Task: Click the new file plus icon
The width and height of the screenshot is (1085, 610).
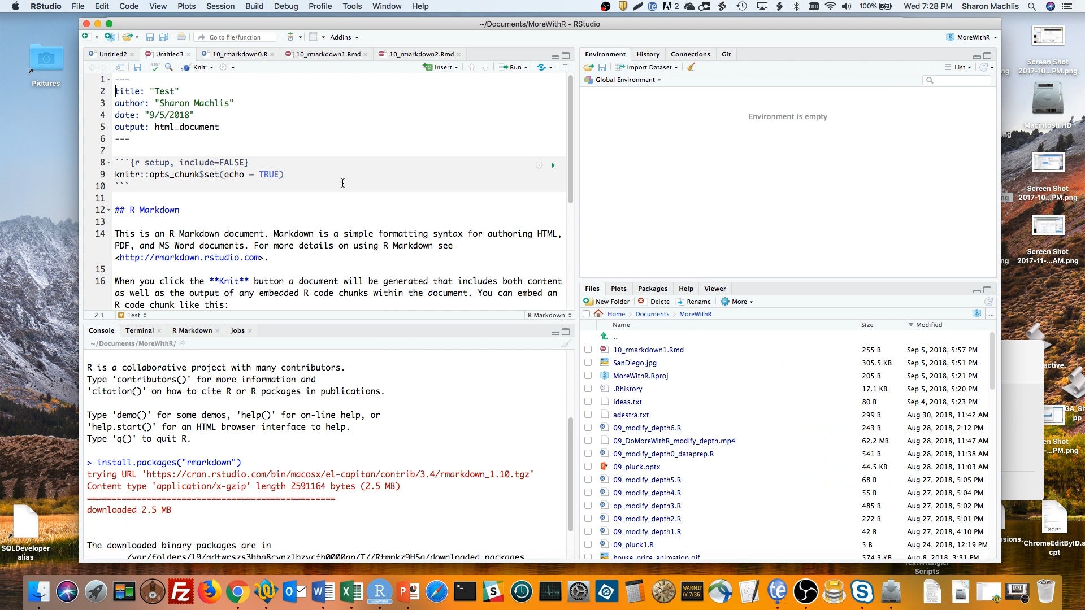Action: [85, 37]
